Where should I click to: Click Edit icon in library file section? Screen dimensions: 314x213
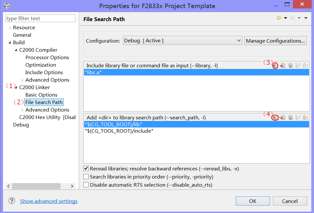pos(290,65)
